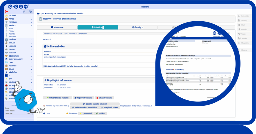The height and width of the screenshot is (134, 256).
Task: Click Vytvořit novou variantu button
Action: click(57, 98)
